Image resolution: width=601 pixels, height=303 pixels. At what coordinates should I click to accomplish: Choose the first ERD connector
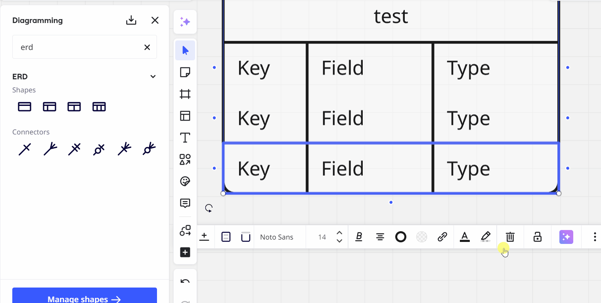click(25, 150)
